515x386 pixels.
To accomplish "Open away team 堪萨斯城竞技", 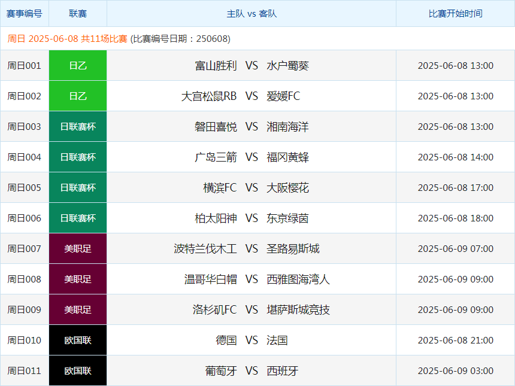I will coord(298,310).
